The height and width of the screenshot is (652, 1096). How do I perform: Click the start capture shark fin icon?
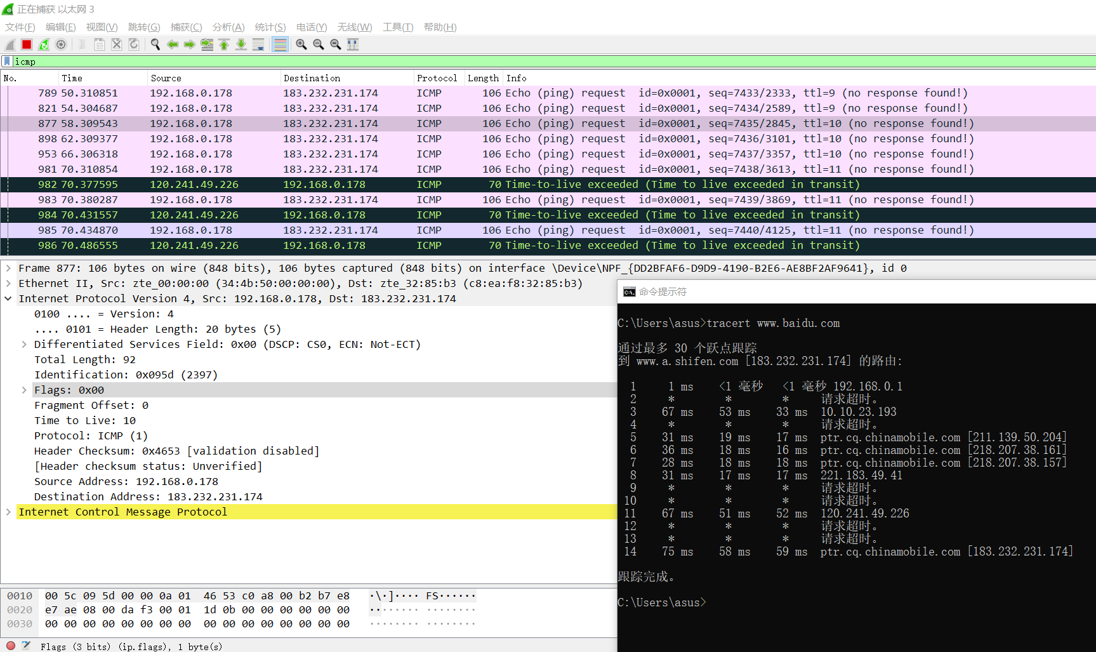click(10, 44)
